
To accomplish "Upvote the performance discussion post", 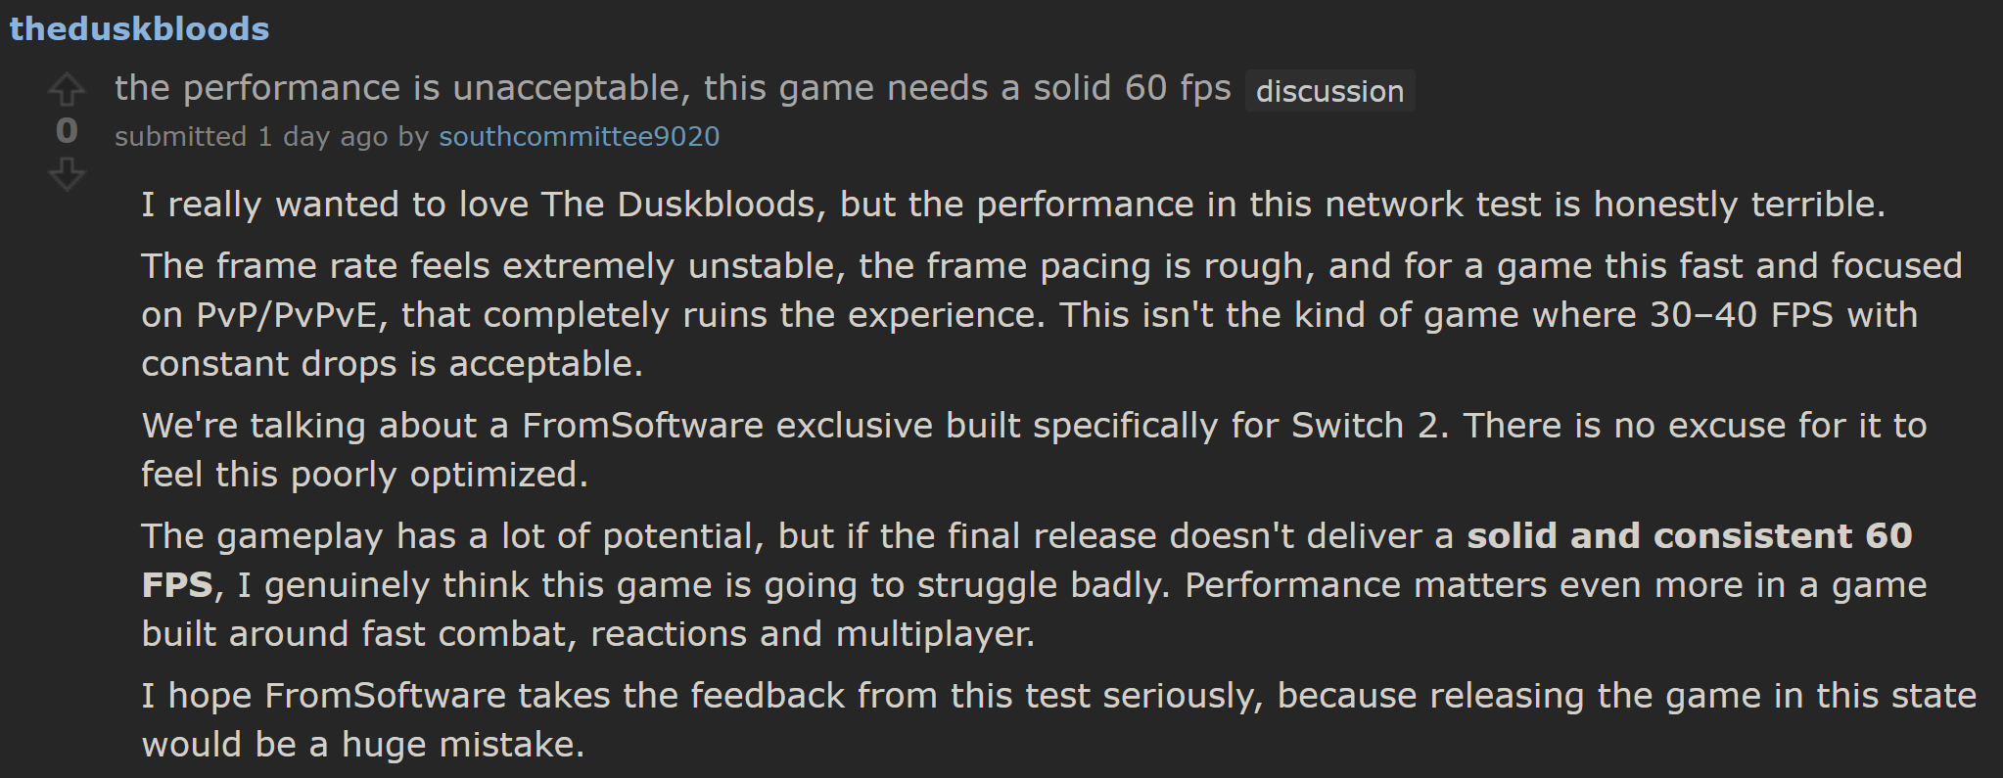I will click(x=67, y=90).
